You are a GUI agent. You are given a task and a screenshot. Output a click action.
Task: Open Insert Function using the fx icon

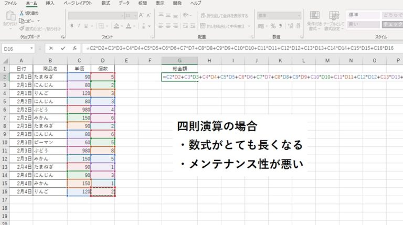pos(75,48)
